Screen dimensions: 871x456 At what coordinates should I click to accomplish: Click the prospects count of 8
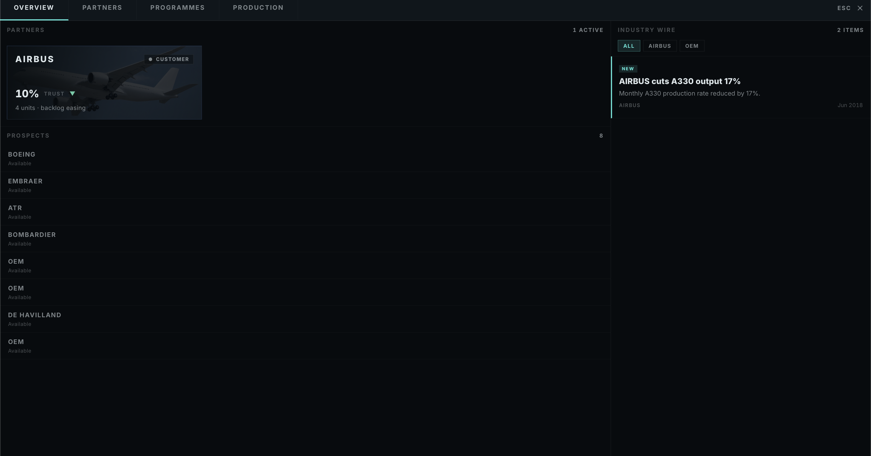[601, 136]
